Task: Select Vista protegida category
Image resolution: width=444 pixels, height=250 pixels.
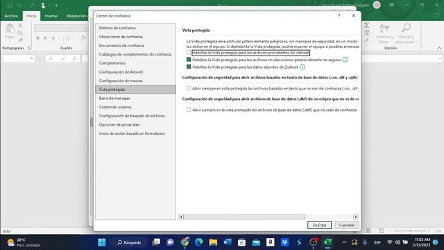Action: tap(135, 90)
